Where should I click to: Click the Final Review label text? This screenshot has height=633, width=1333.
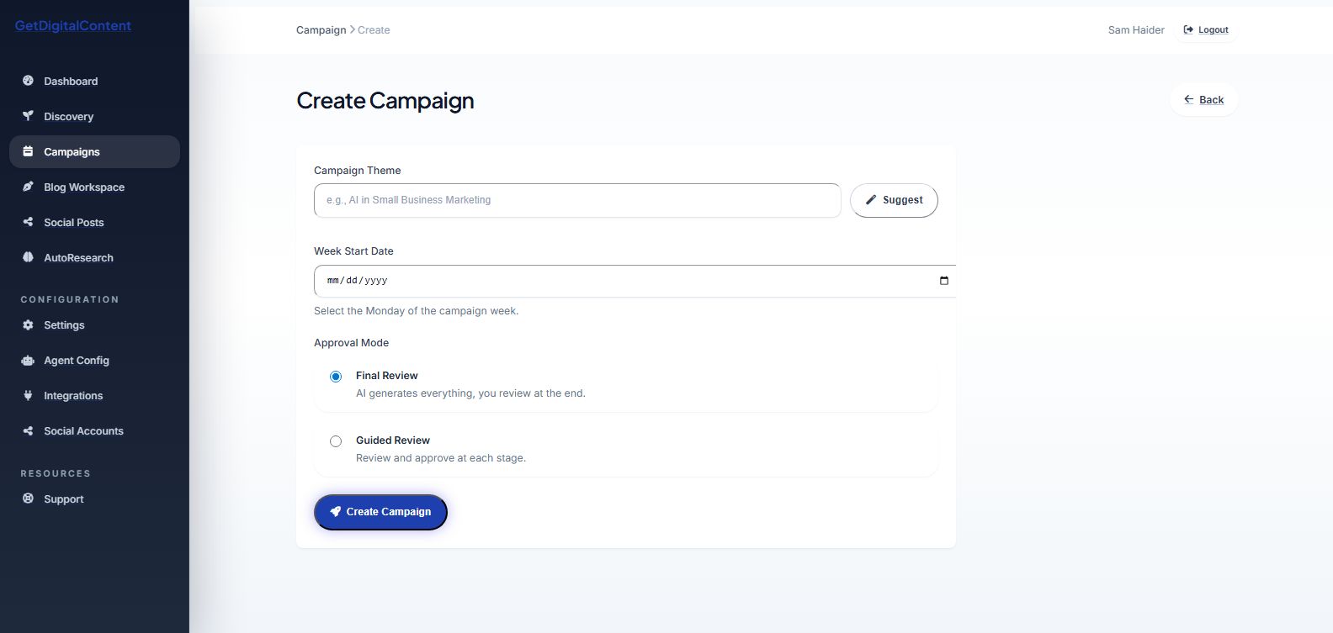tap(386, 376)
